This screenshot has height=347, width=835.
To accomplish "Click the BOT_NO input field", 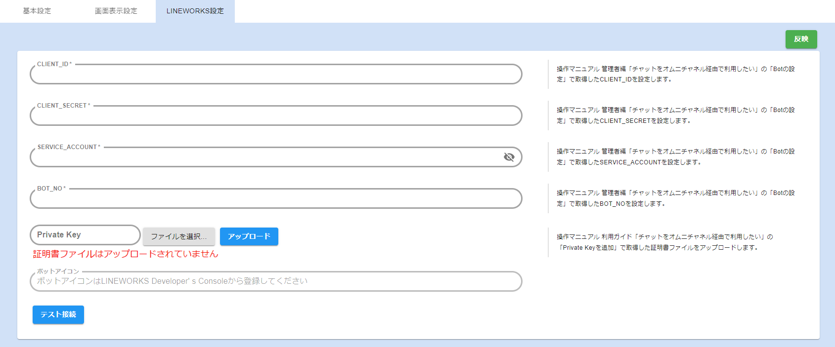I will coord(275,199).
